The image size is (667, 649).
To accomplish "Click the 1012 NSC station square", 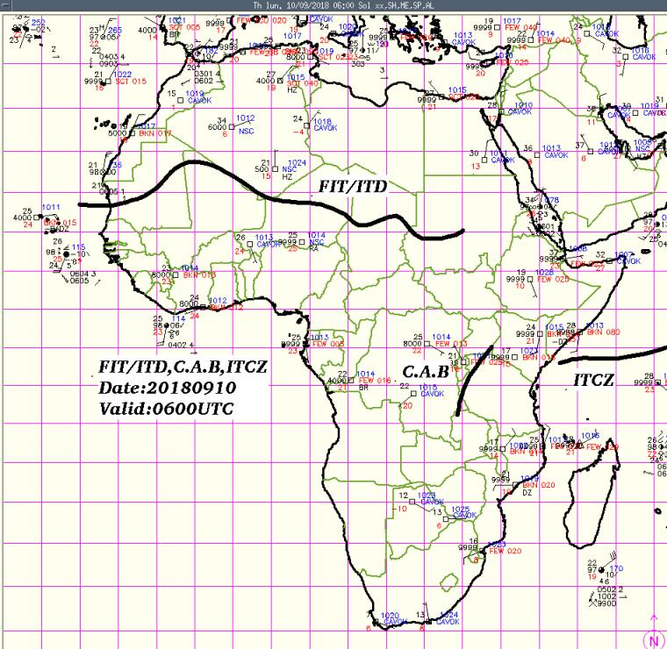I will (231, 125).
